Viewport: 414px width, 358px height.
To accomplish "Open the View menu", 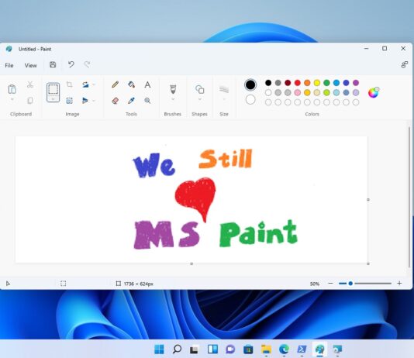I will 31,65.
